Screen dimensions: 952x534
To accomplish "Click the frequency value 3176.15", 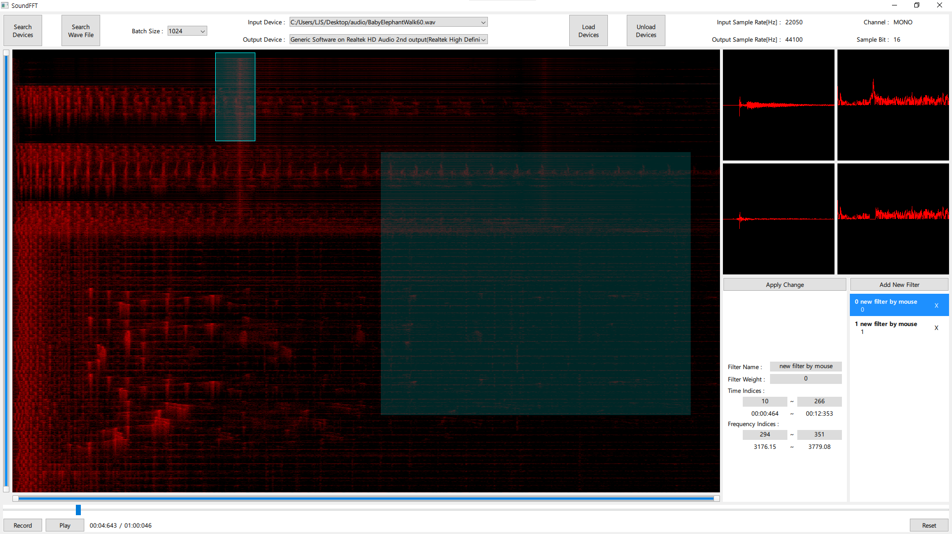I will [x=765, y=447].
